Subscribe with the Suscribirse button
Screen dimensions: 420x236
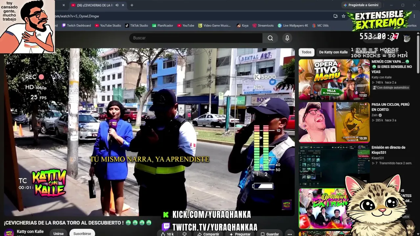point(82,233)
